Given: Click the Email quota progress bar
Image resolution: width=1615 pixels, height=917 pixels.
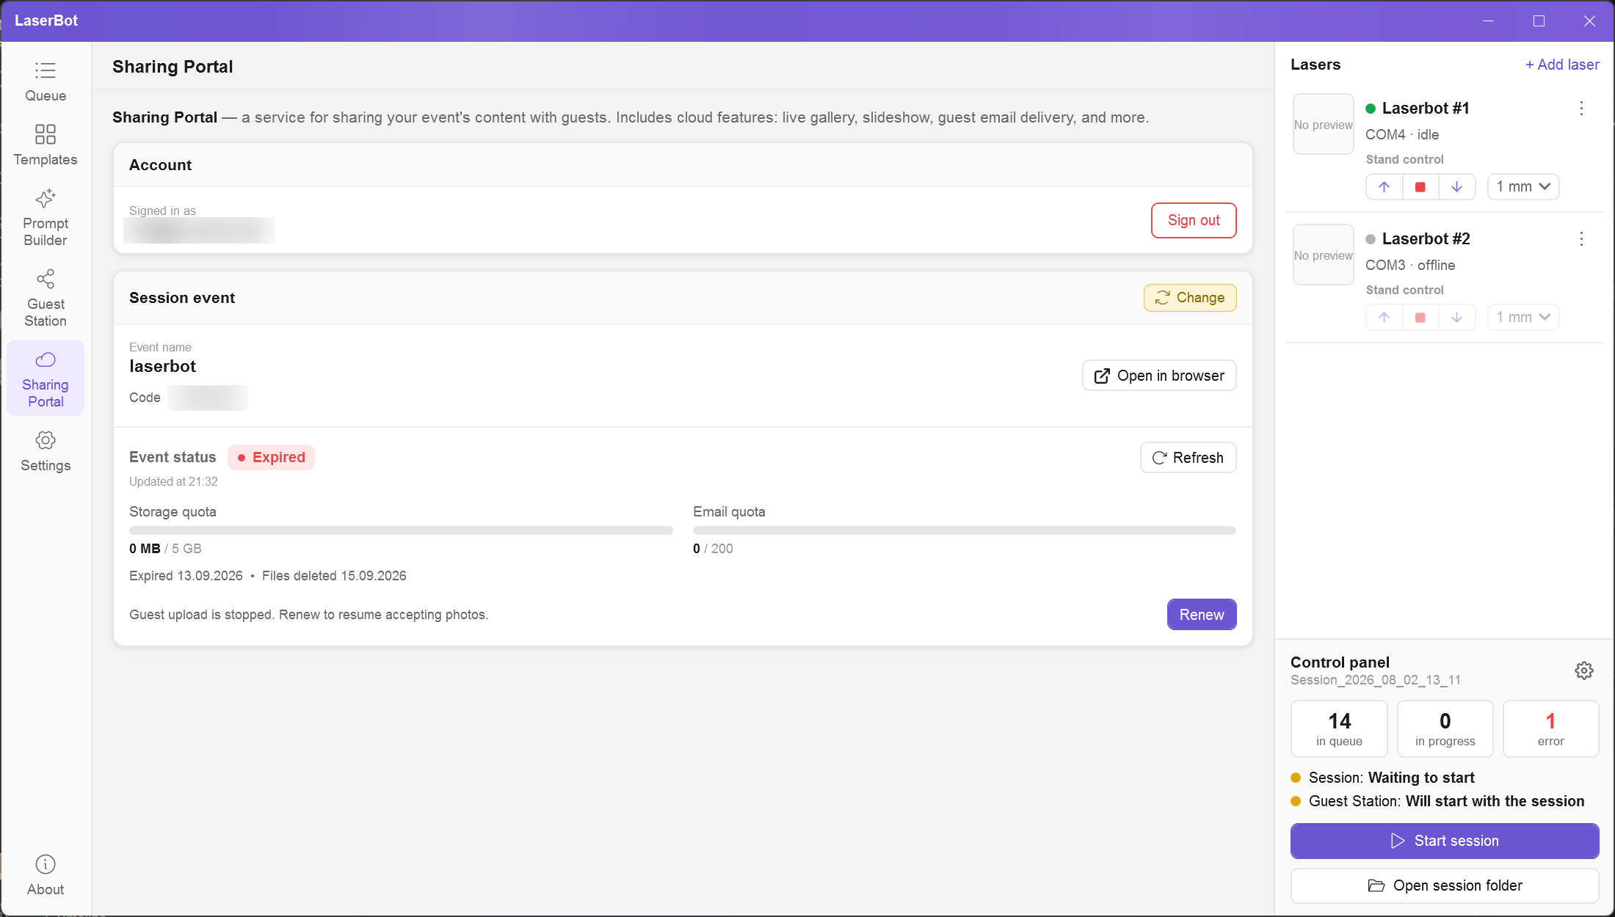Looking at the screenshot, I should [x=965, y=530].
